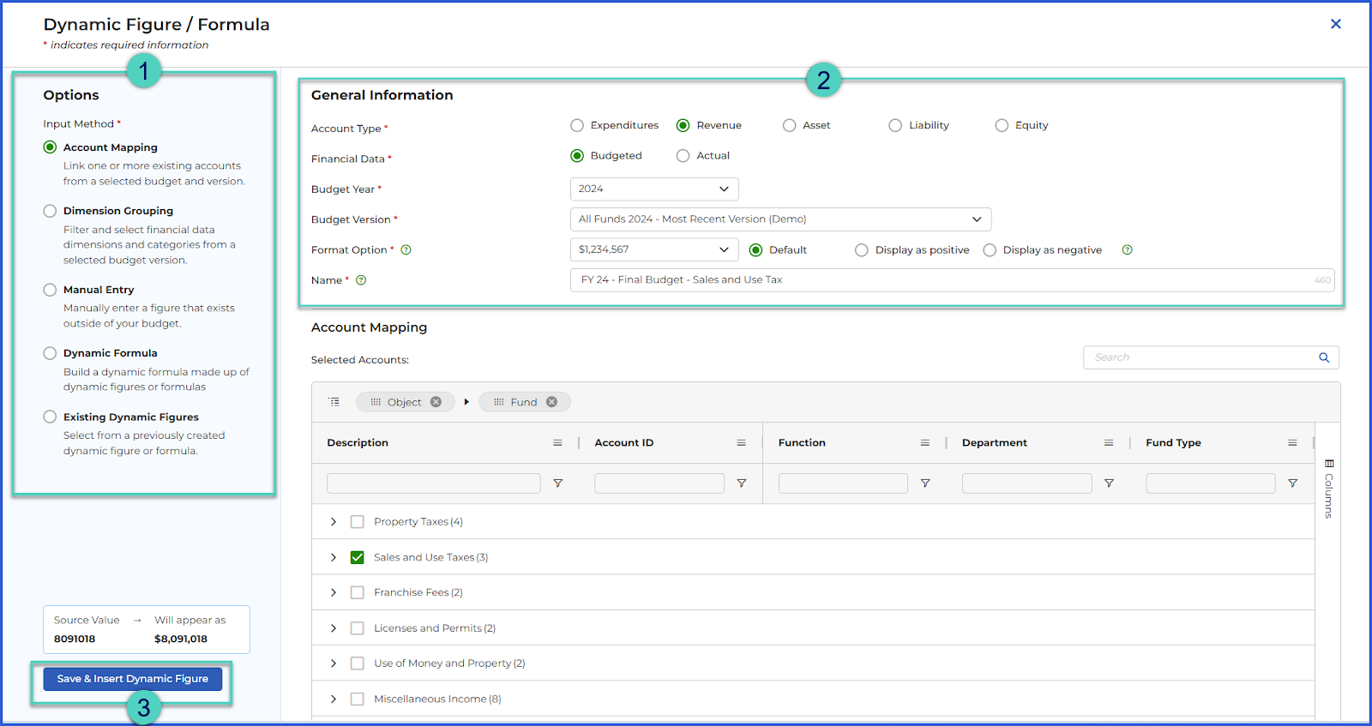
Task: Open the Fund Type column menu icon
Action: point(1292,443)
